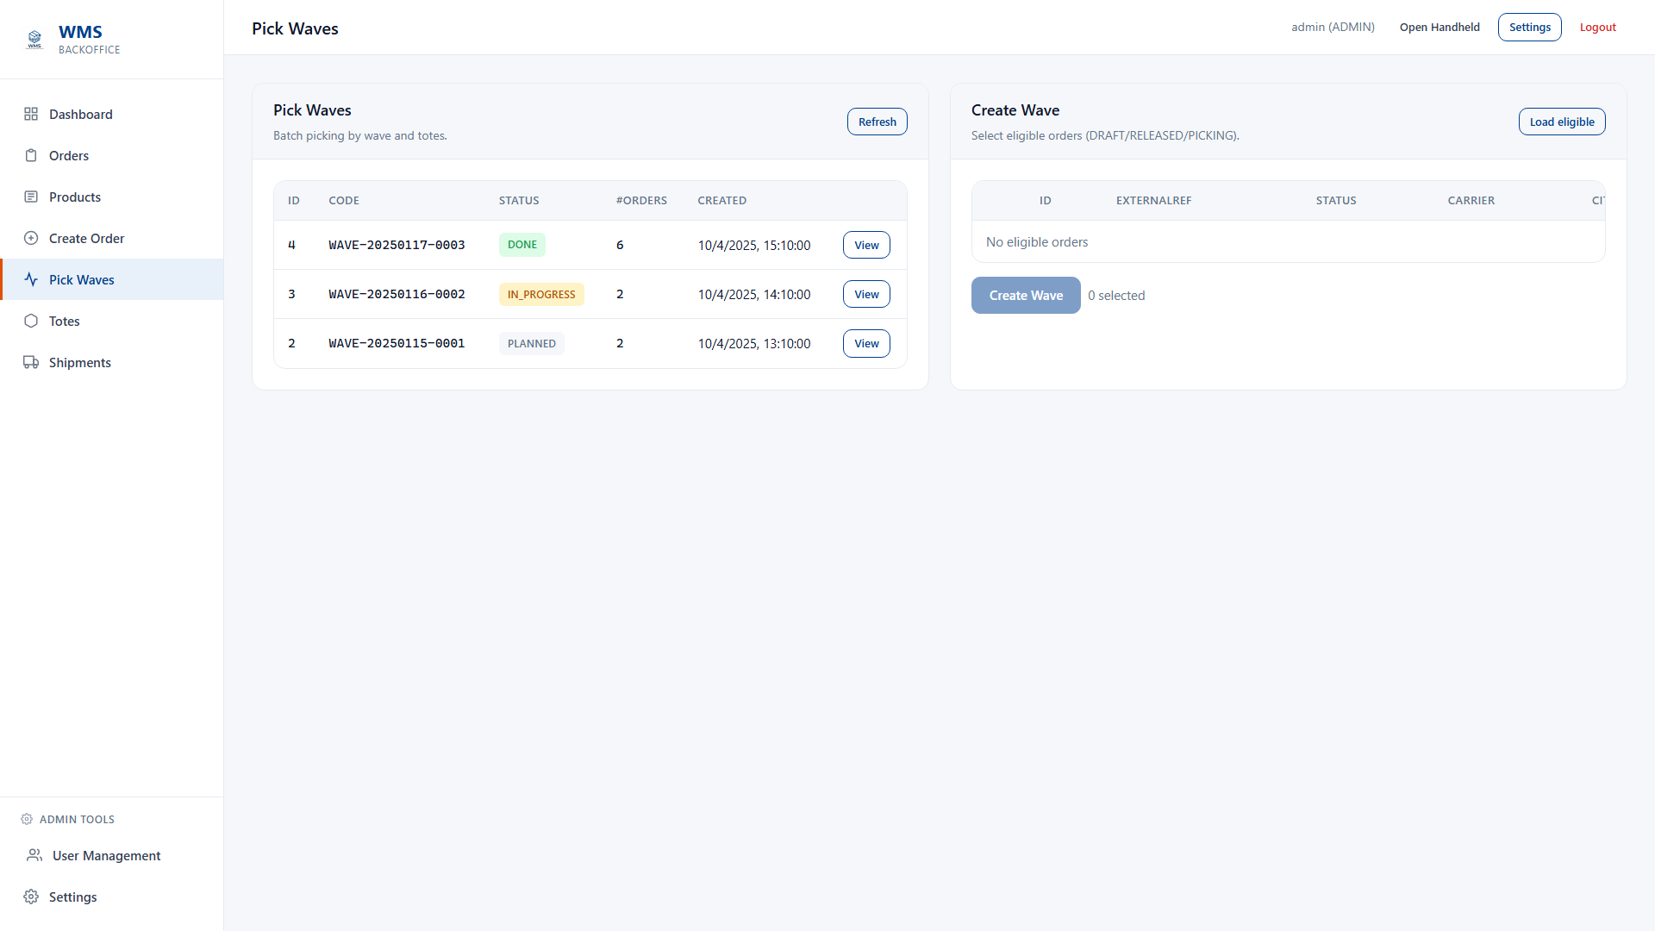
Task: Click the Create Order plus icon
Action: 31,238
